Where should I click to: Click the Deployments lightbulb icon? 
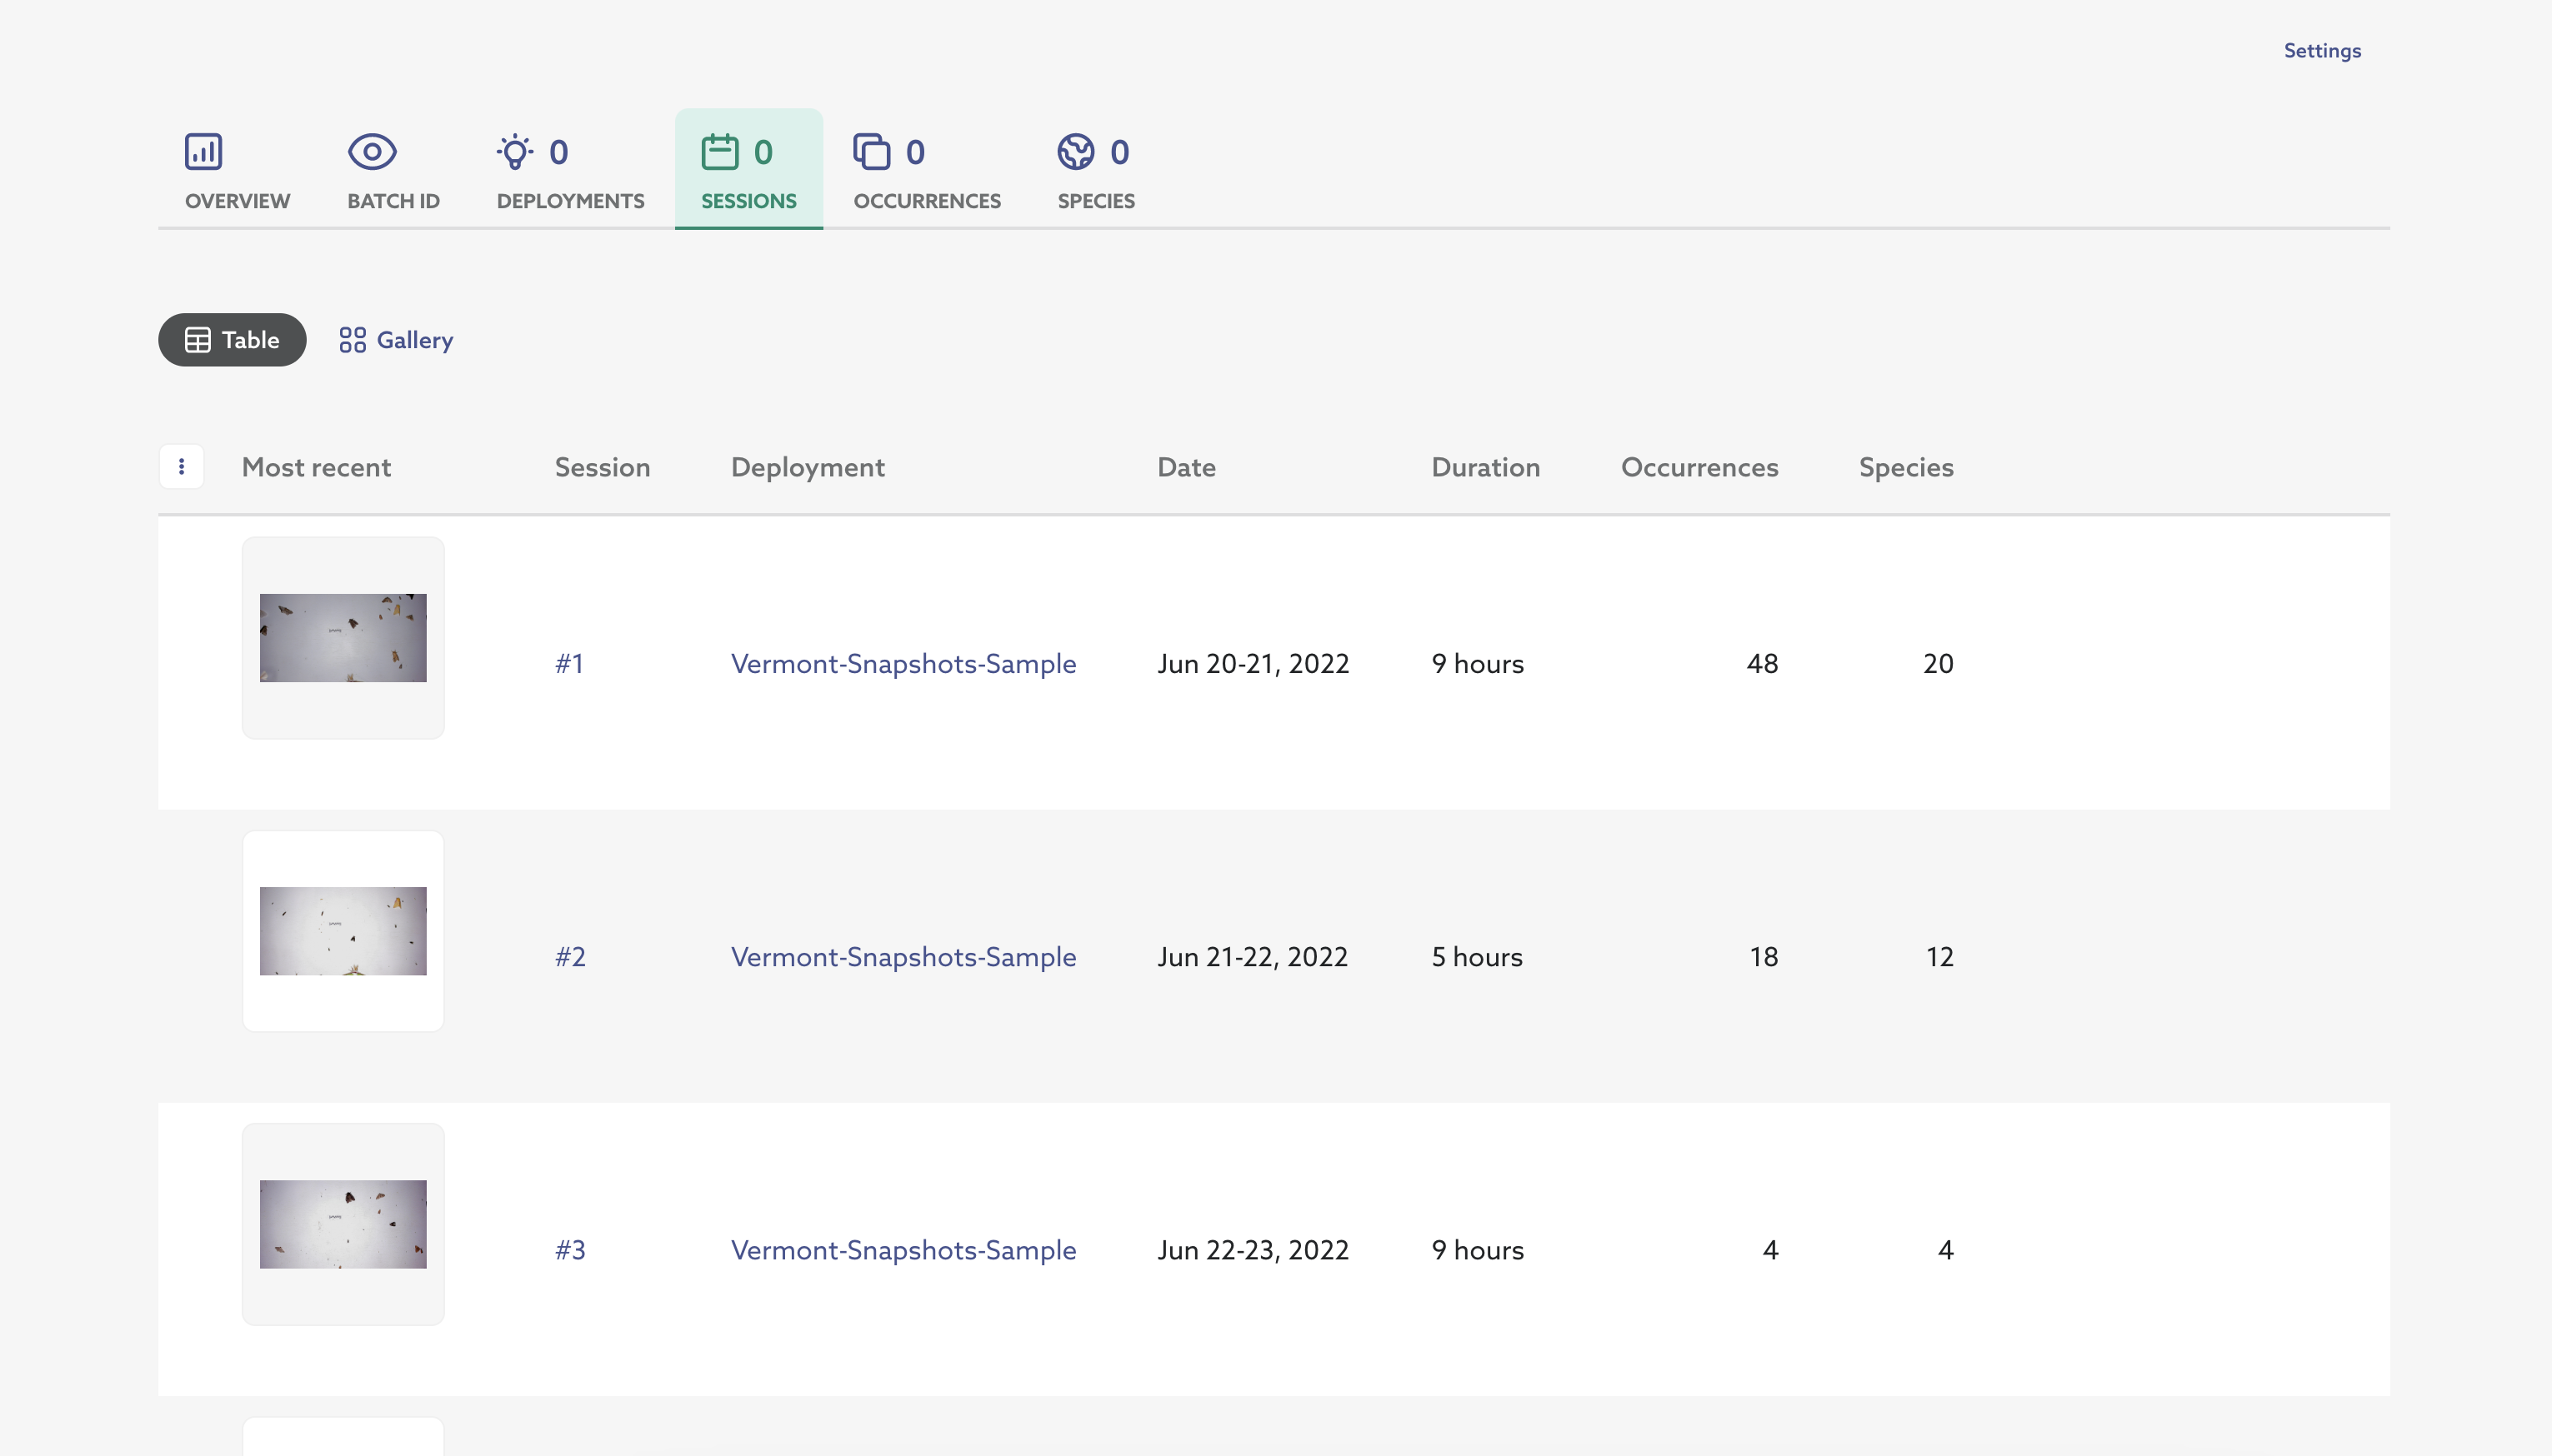514,152
